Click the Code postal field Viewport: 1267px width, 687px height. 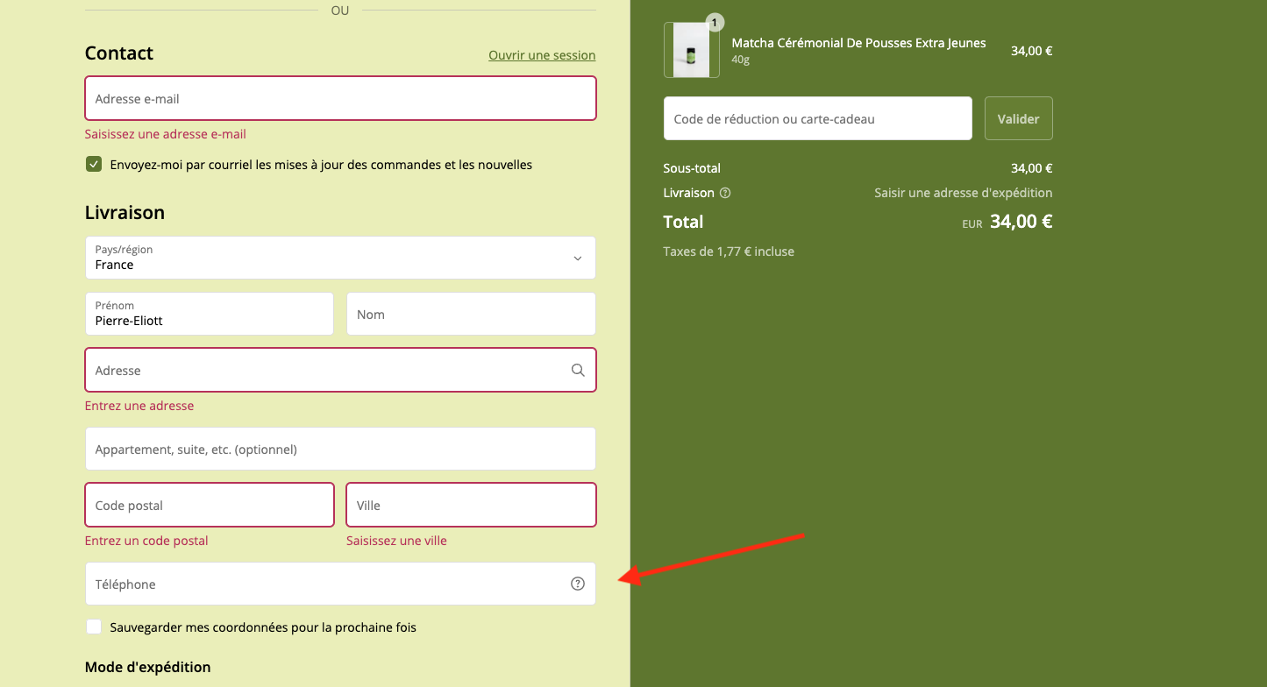pos(209,505)
